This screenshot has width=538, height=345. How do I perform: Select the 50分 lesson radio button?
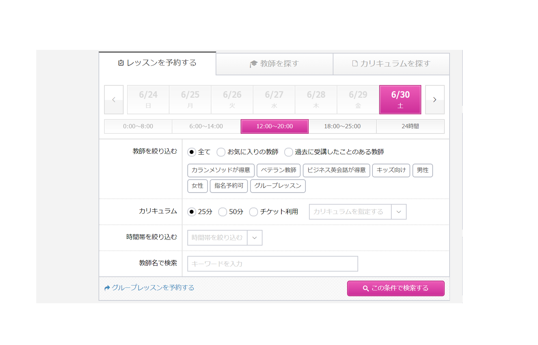222,212
